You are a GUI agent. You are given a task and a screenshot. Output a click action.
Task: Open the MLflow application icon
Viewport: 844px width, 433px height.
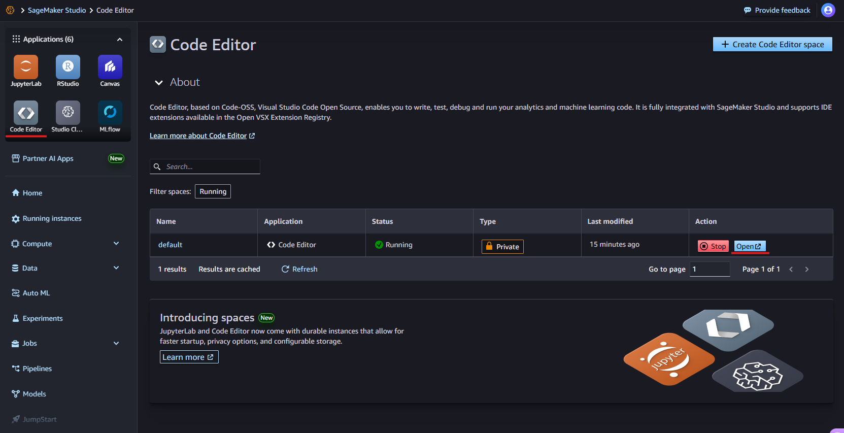[x=110, y=117]
